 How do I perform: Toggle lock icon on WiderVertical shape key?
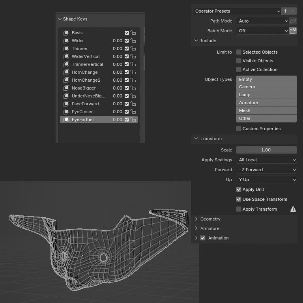(x=133, y=56)
